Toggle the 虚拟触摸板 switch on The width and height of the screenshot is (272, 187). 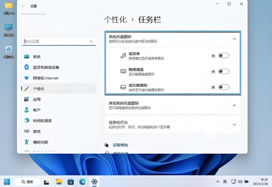[x=224, y=87]
